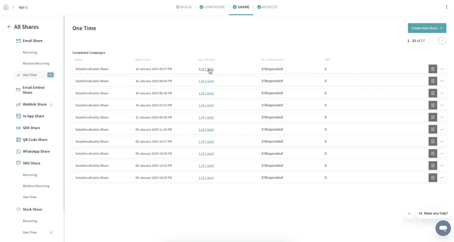The width and height of the screenshot is (454, 242).
Task: Open report icon for 09:27 PM campaign
Action: point(432,69)
